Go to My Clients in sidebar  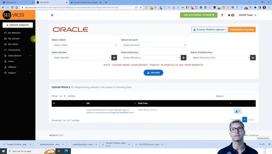(13, 44)
